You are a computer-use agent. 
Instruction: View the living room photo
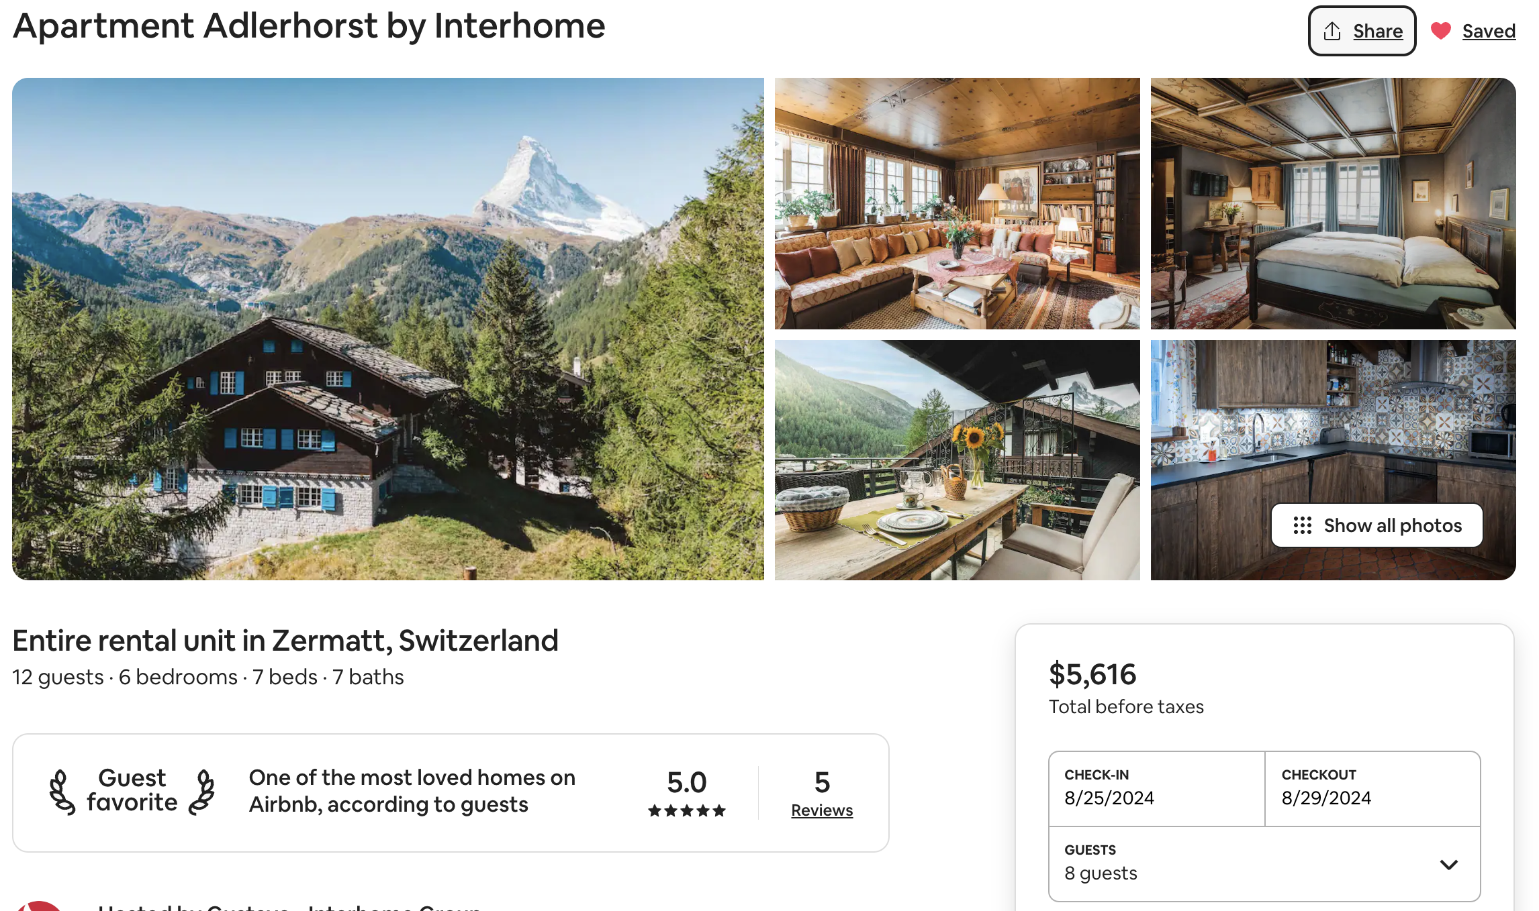pos(957,203)
